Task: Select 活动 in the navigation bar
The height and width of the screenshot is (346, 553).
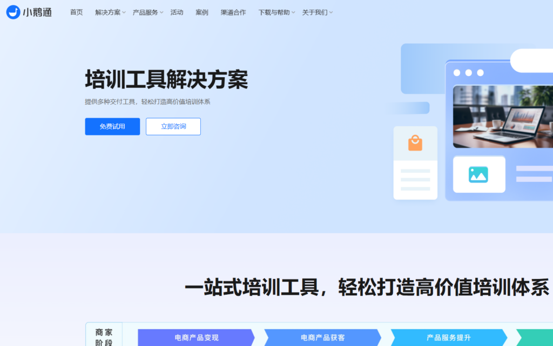Action: [177, 12]
